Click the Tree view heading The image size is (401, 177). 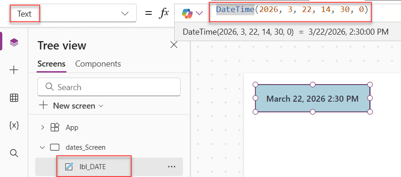coord(61,46)
